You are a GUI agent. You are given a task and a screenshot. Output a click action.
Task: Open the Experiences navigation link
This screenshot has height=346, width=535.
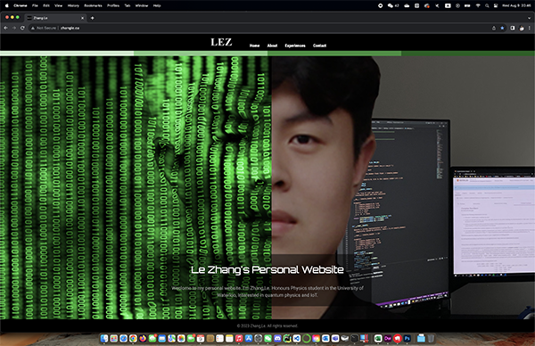295,45
